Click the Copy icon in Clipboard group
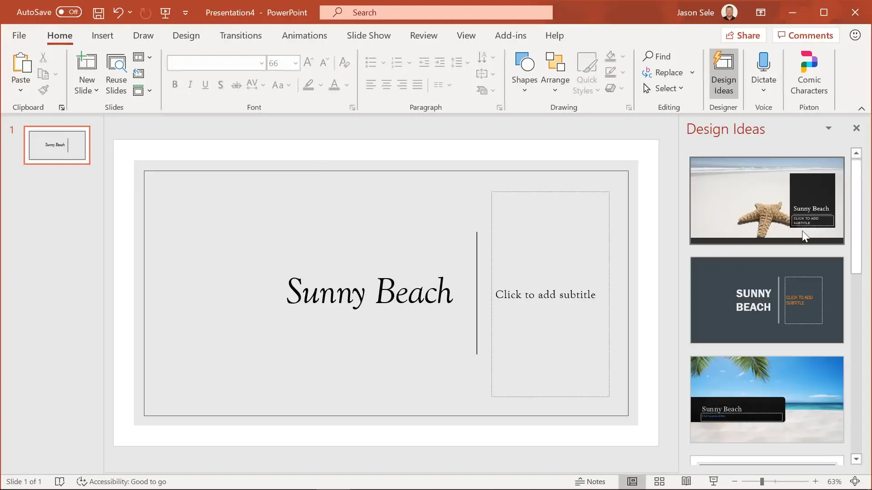 43,73
